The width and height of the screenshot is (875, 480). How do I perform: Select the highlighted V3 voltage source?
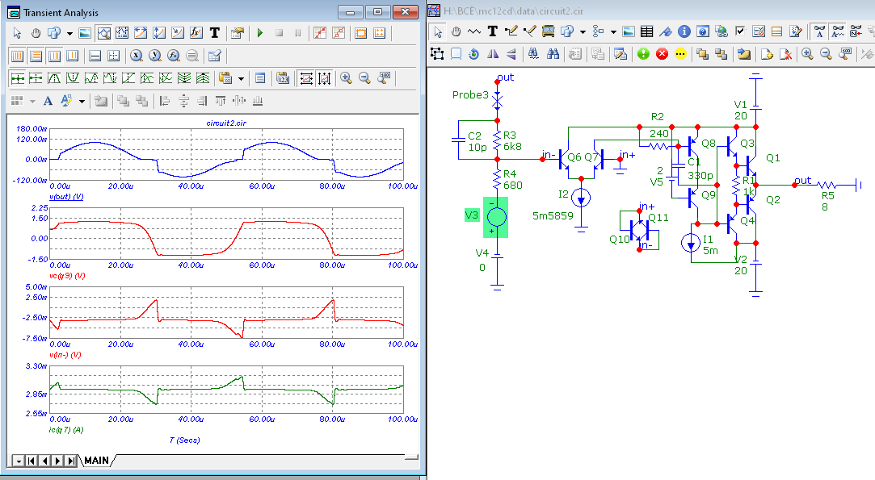coord(496,217)
